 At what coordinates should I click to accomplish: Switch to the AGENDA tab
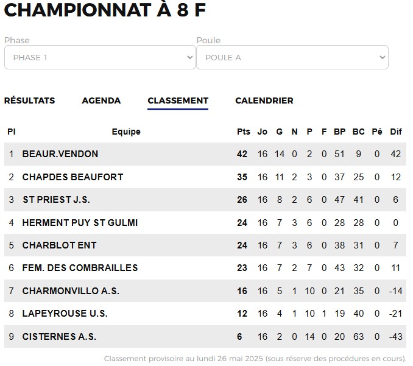pyautogui.click(x=101, y=100)
